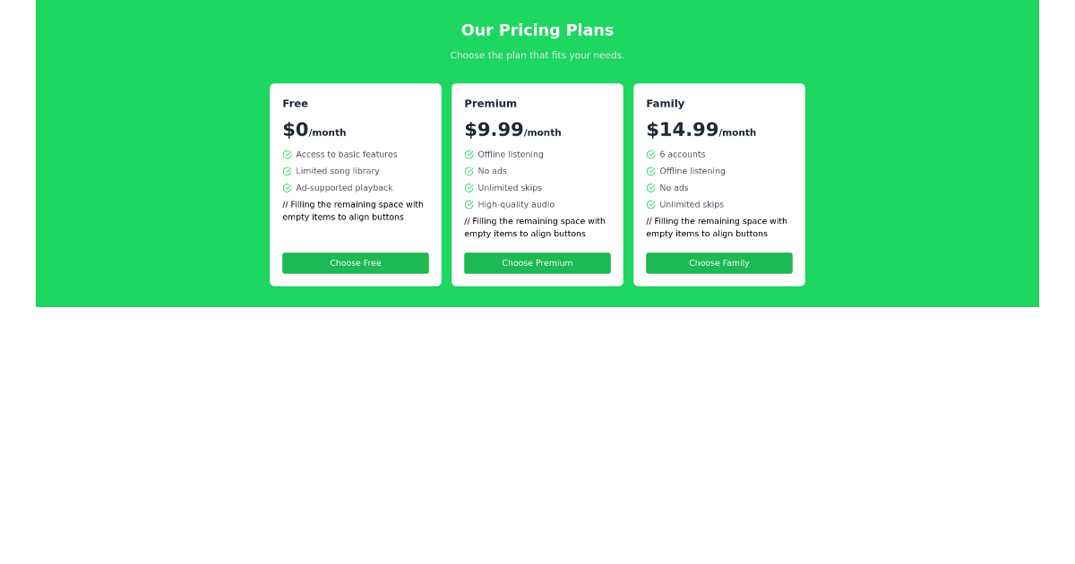The image size is (1075, 564).
Task: Click the Premium plan's Unlimited skips checkmark
Action: click(x=469, y=188)
